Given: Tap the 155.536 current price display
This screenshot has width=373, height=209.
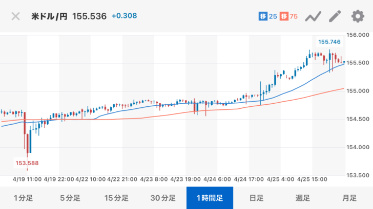Looking at the screenshot, I should pos(90,16).
